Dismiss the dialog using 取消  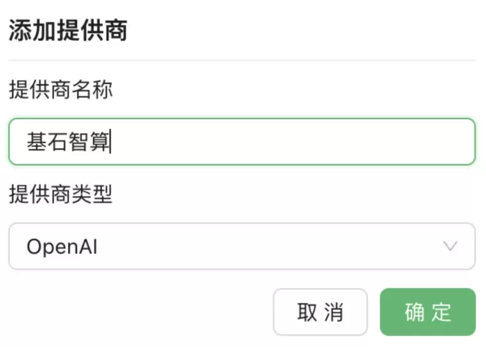coord(320,312)
